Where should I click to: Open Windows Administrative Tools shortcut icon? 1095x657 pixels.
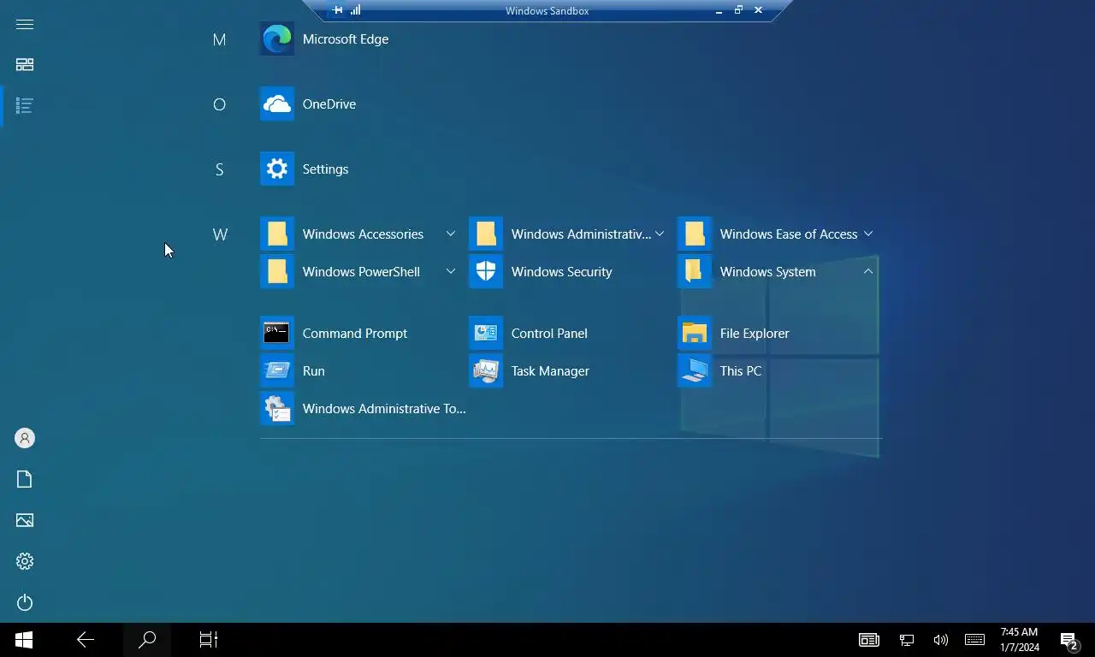[x=277, y=409]
